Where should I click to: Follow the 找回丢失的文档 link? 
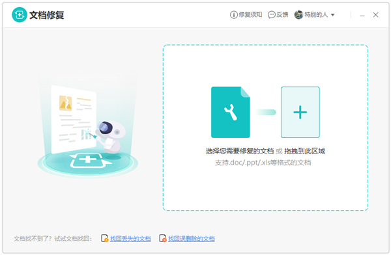click(x=130, y=239)
